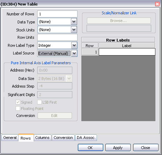The height and width of the screenshot is (155, 162).
Task: Tick the Floating Point checkbox
Action: [x=18, y=109]
